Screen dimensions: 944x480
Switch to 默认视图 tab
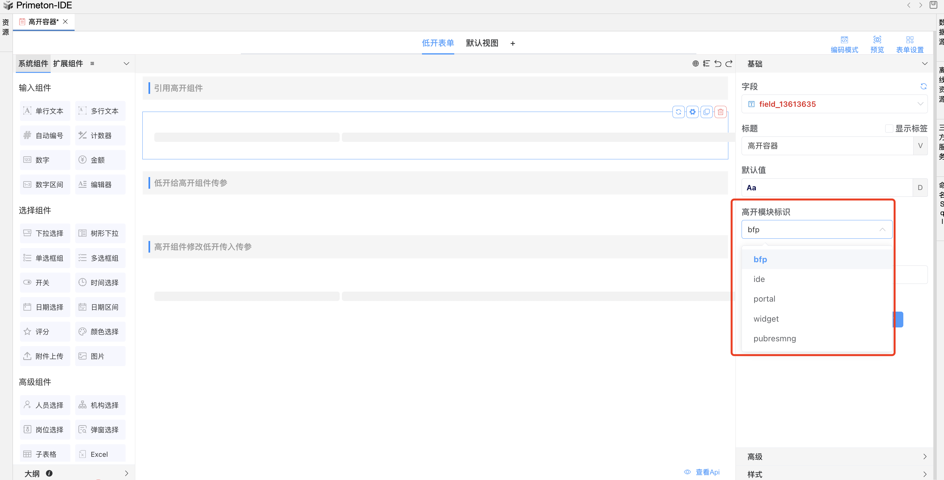482,43
